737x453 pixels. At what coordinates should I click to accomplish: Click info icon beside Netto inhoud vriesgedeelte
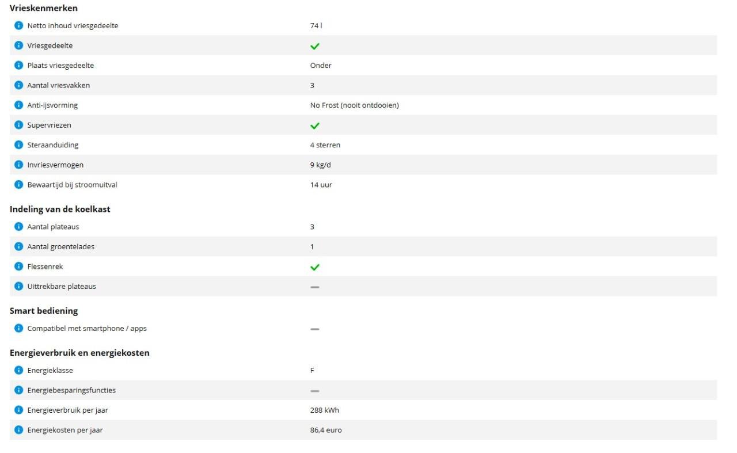coord(18,26)
